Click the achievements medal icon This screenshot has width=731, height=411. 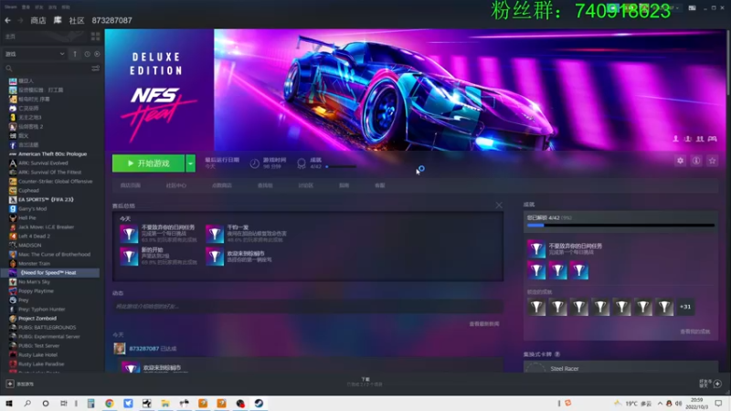pyautogui.click(x=302, y=163)
